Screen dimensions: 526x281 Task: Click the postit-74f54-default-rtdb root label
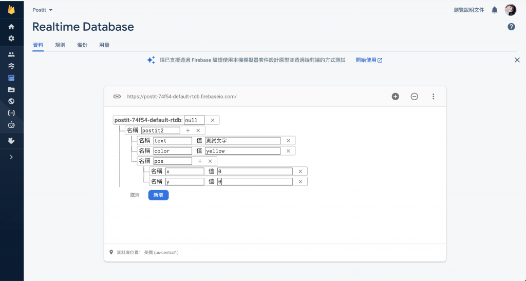pos(148,120)
